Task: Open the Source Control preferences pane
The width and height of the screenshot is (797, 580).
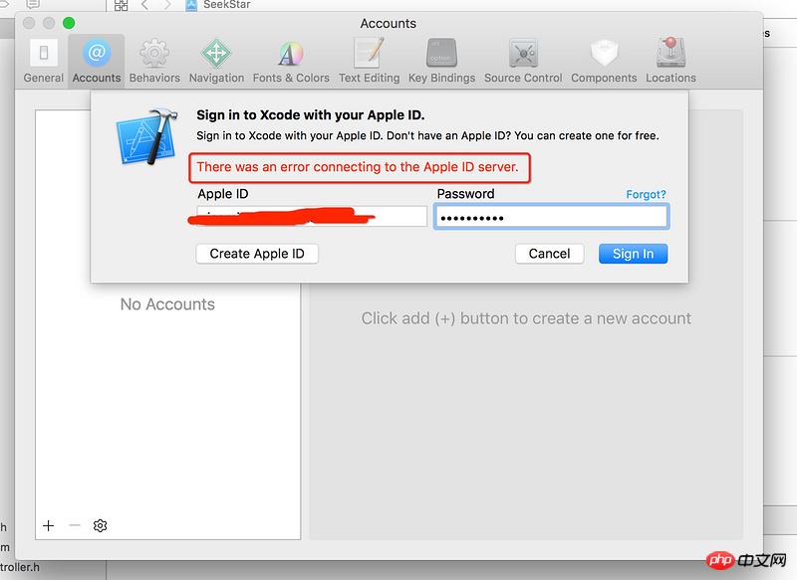Action: [523, 61]
